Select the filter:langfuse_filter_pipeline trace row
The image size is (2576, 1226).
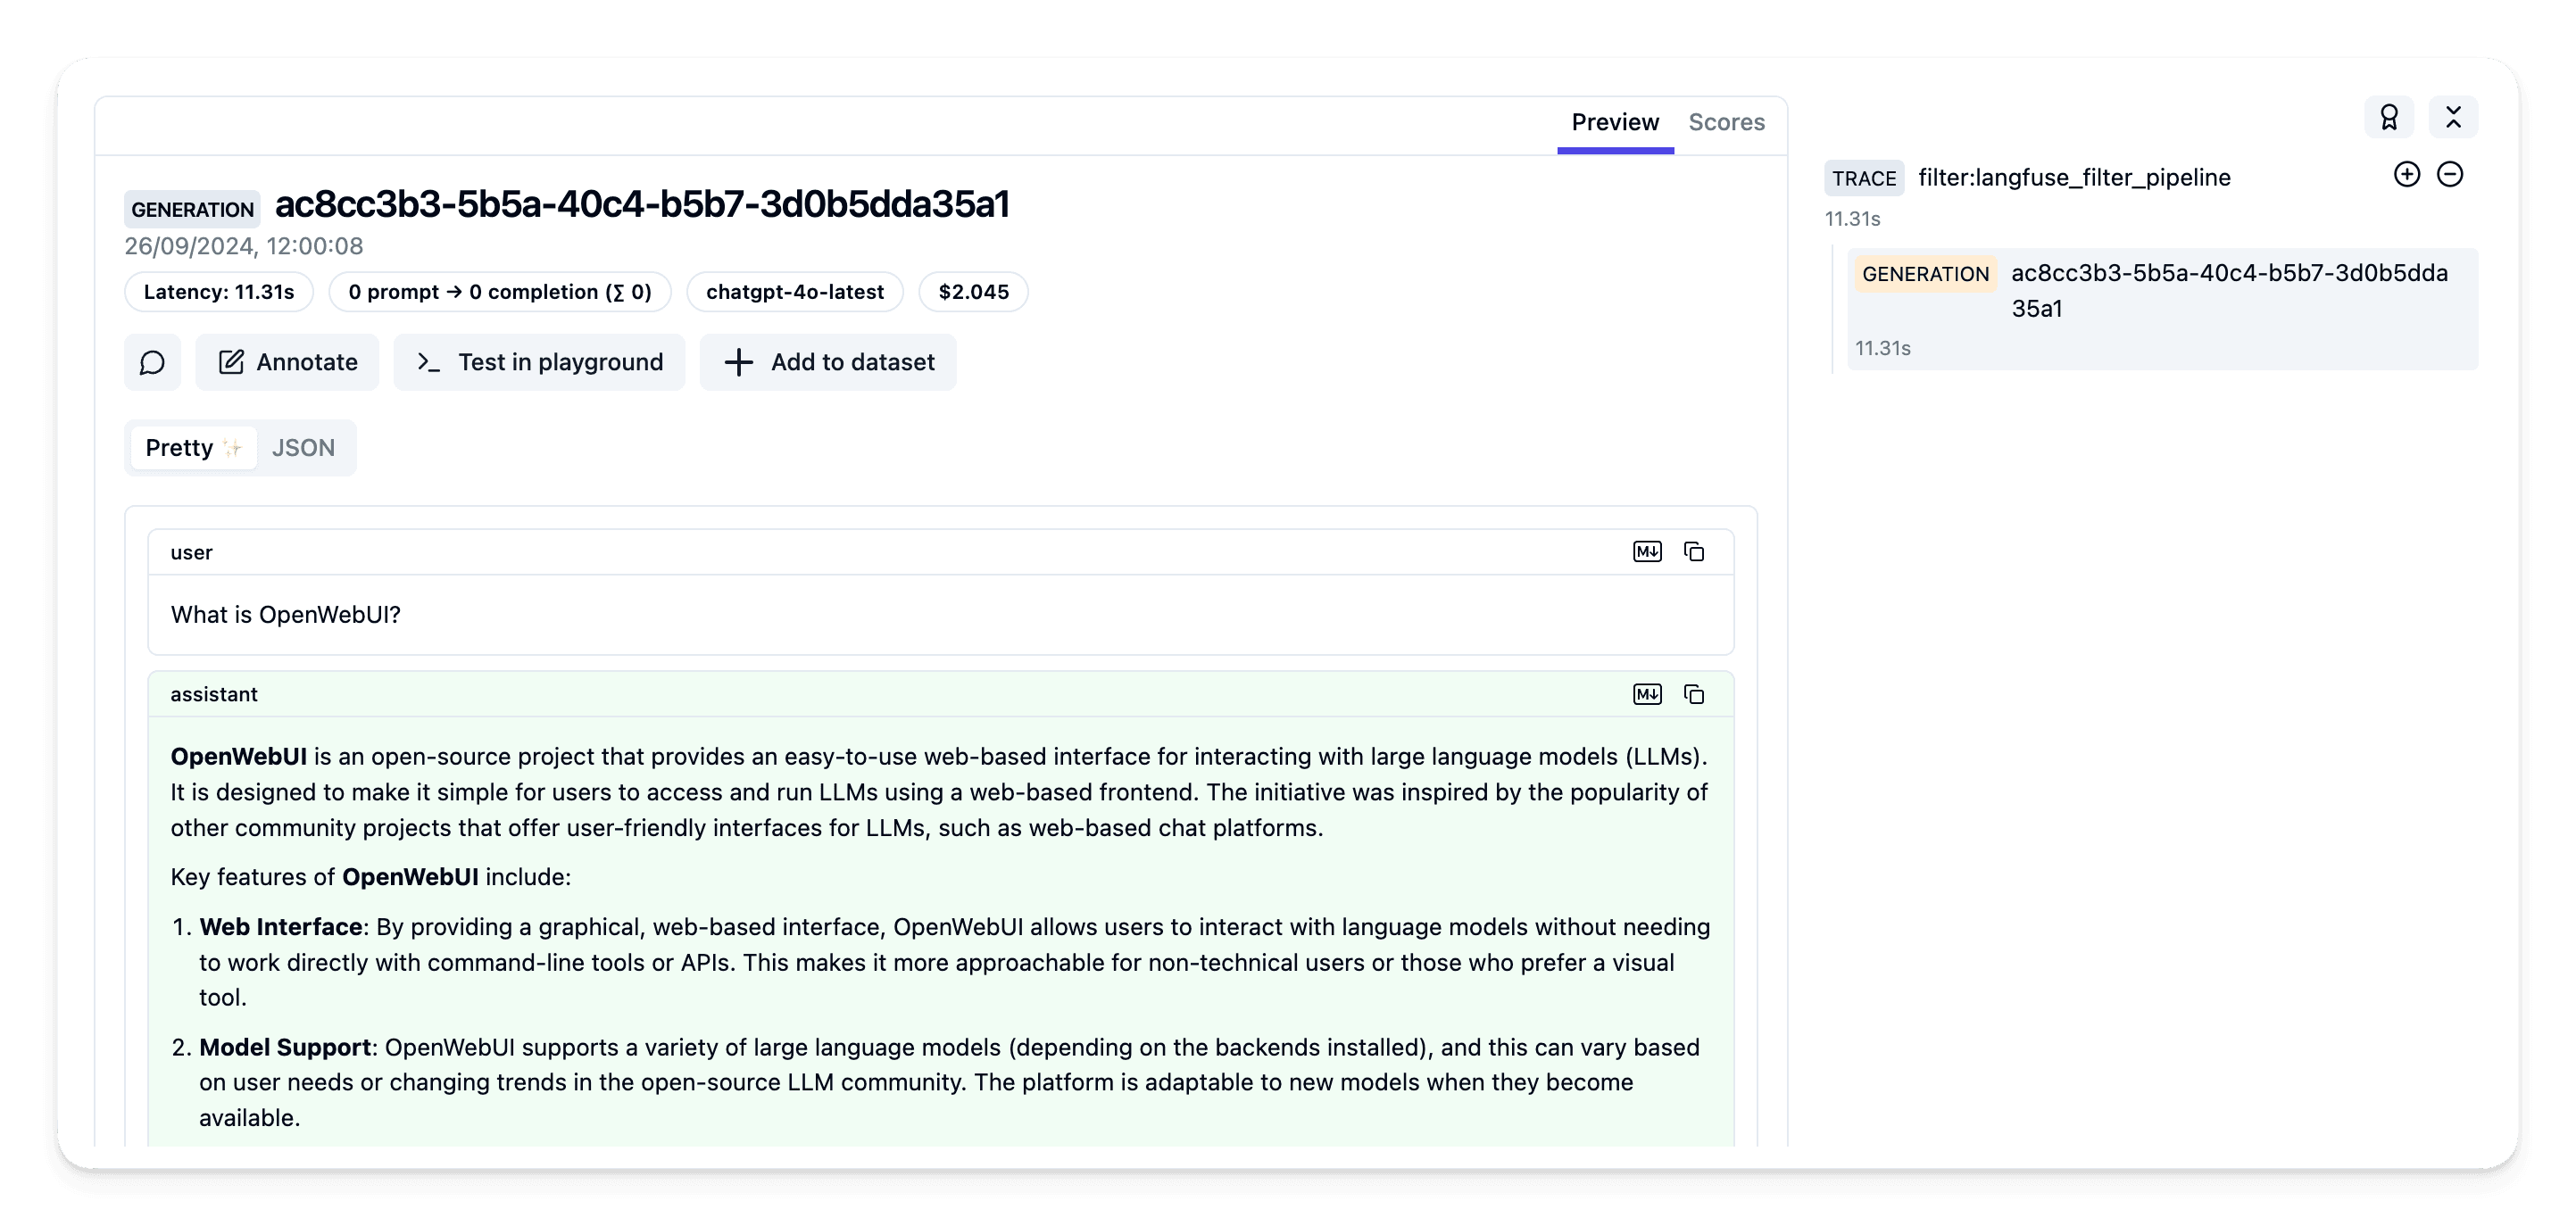(2073, 178)
